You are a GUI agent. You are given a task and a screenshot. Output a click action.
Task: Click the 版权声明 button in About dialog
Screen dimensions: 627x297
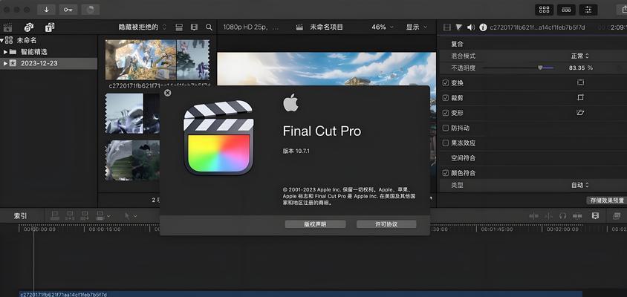315,224
